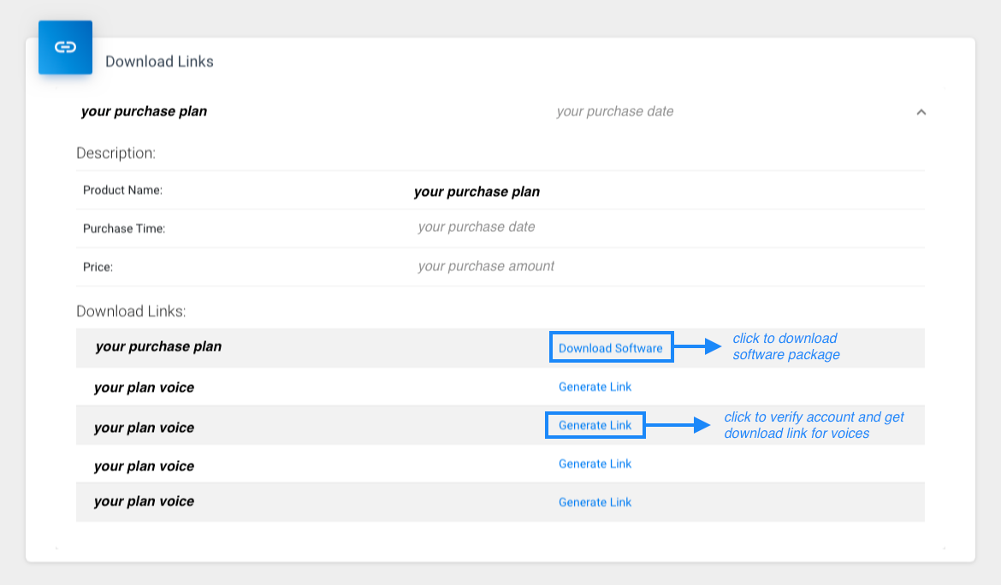Click the bold purchase plan accordion header
Image resolution: width=1001 pixels, height=585 pixels.
point(144,111)
